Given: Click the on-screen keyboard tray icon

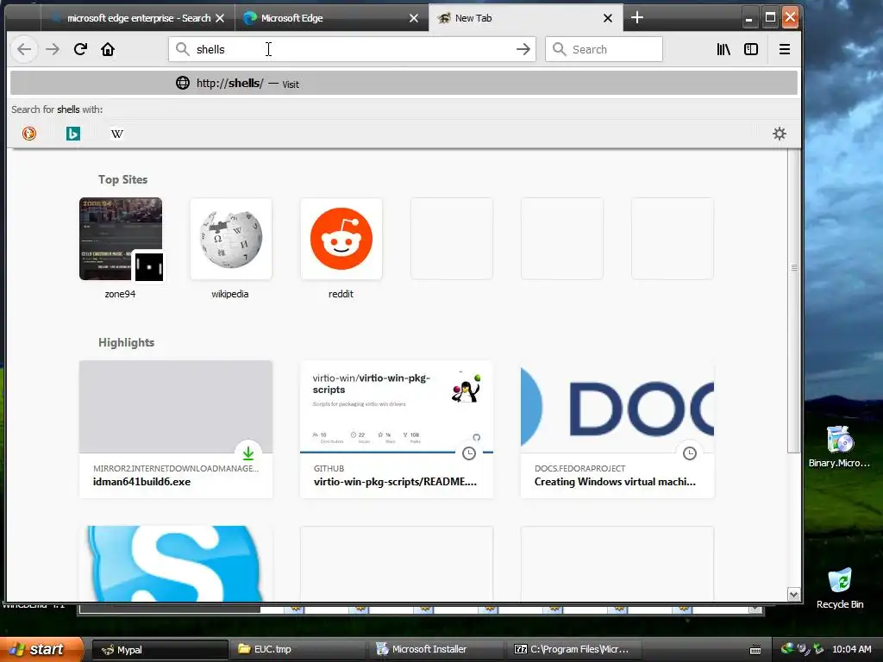Looking at the screenshot, I should [755, 650].
